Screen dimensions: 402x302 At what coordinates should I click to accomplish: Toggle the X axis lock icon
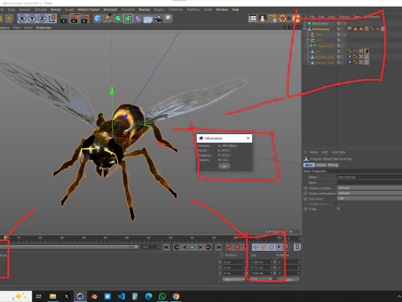click(x=22, y=18)
